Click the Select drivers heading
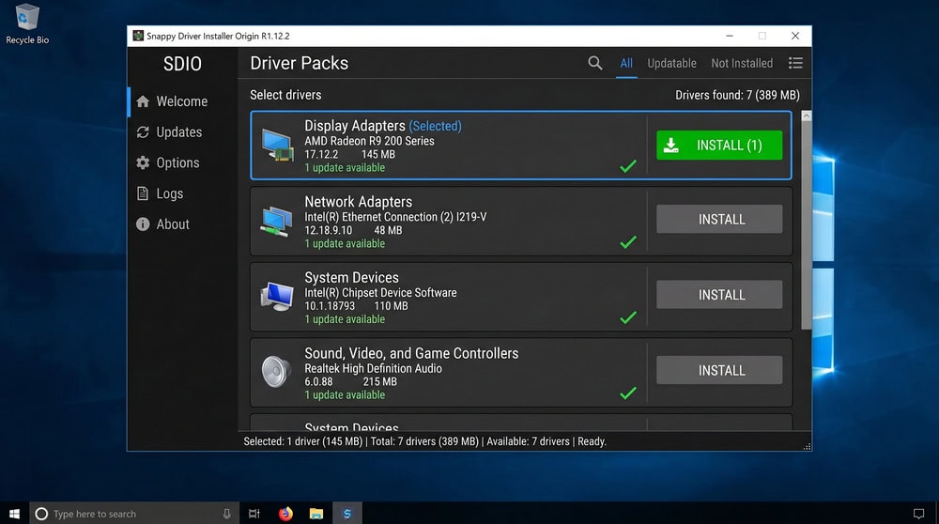939x524 pixels. coord(285,95)
